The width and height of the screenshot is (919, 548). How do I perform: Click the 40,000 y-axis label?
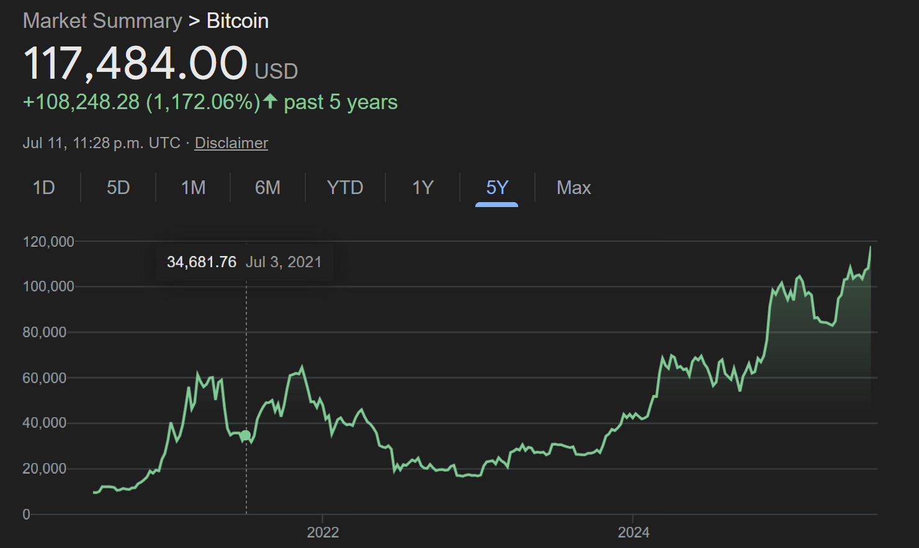click(45, 423)
